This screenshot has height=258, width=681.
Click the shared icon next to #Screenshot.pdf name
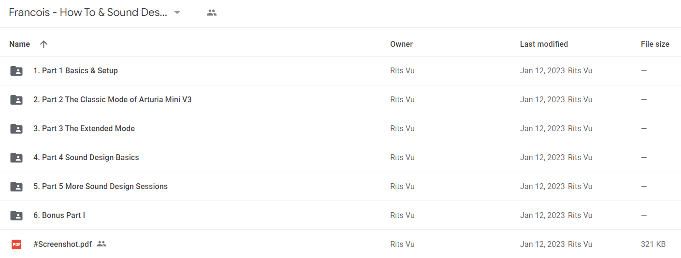click(101, 244)
